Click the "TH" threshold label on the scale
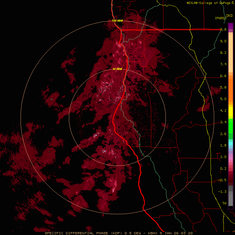Viewport: 235px width, 235px height. [x=224, y=203]
